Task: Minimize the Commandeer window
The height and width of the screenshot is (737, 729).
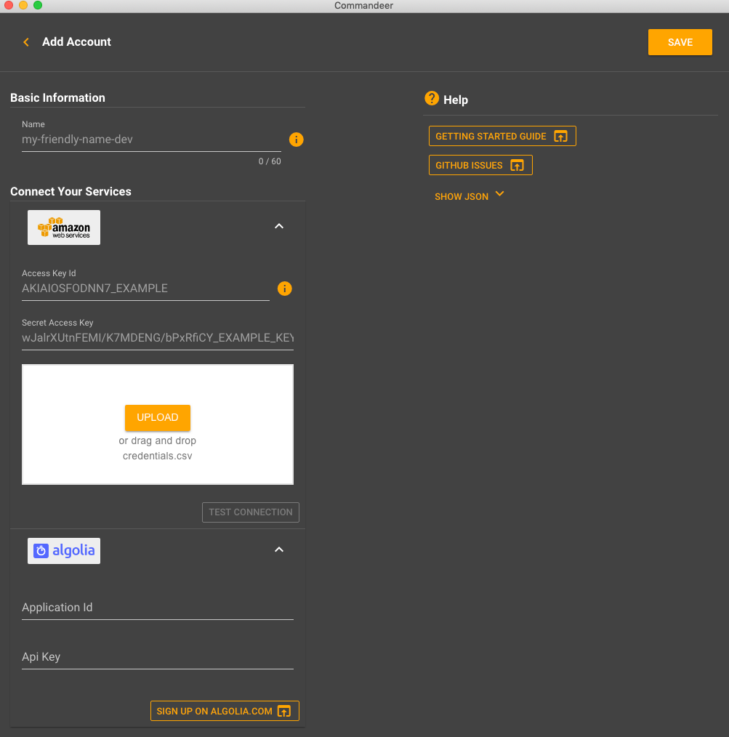Action: click(x=23, y=5)
